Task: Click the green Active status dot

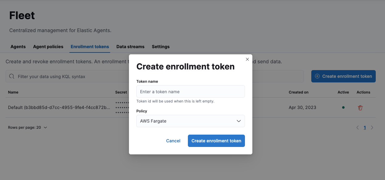Action: 343,108
